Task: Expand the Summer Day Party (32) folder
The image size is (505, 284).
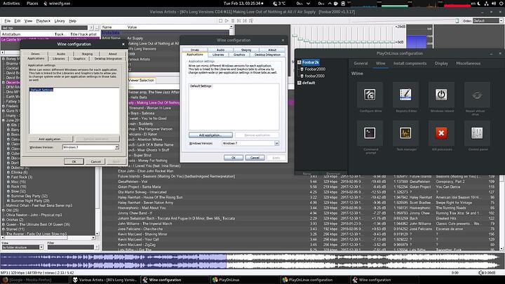Action: (8, 196)
